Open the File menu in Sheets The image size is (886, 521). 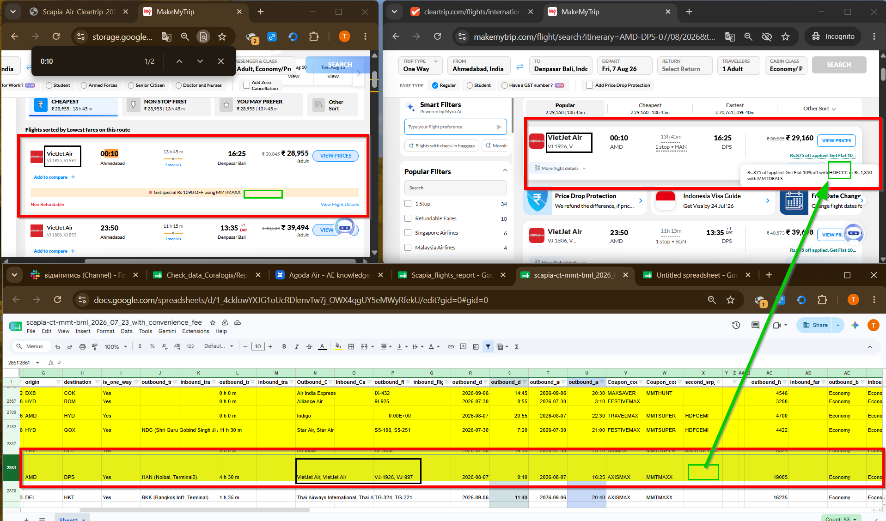31,331
